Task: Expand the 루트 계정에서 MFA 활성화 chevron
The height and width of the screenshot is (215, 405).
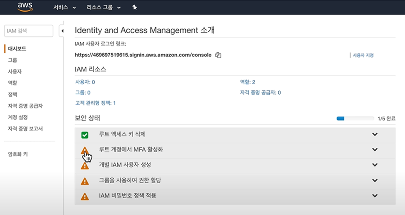Action: click(x=375, y=150)
